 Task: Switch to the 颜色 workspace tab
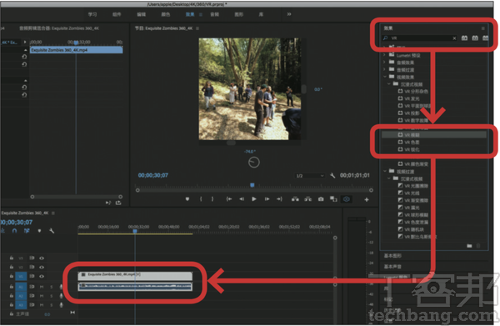tap(166, 14)
